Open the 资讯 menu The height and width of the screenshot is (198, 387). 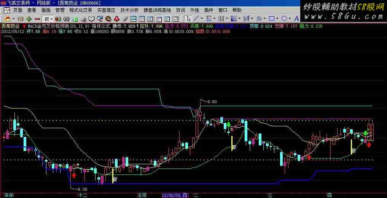(180, 10)
